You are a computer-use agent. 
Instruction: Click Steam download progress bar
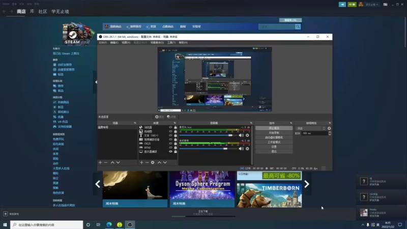(203, 216)
